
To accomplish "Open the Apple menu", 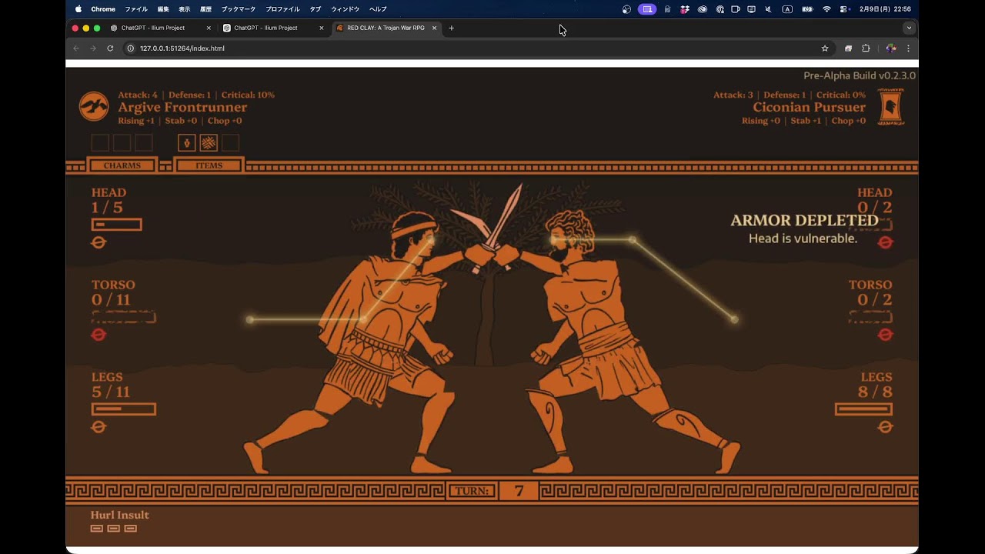I will (x=78, y=9).
